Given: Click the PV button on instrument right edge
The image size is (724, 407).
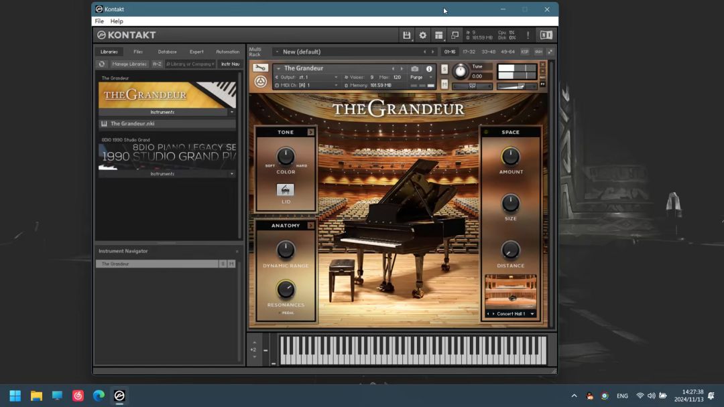Looking at the screenshot, I should [x=542, y=84].
